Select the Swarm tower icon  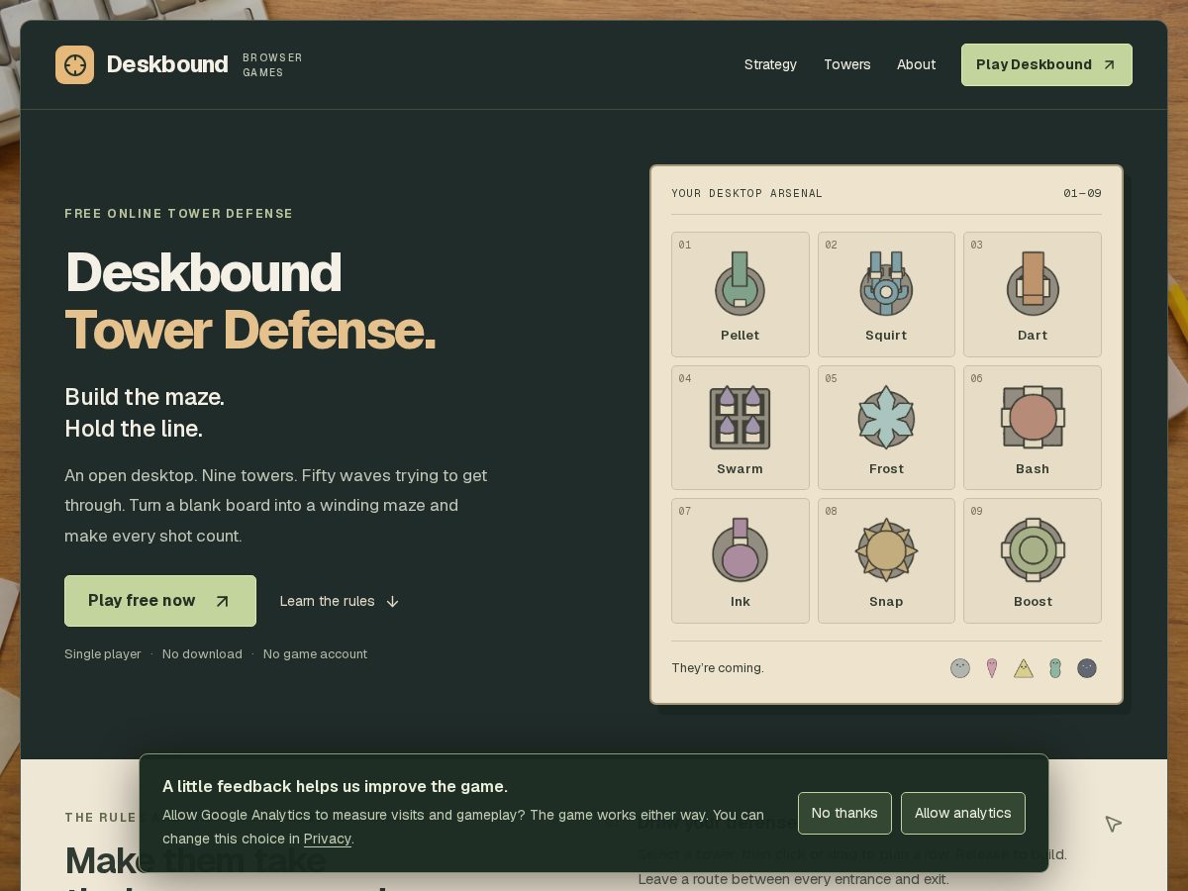740,418
